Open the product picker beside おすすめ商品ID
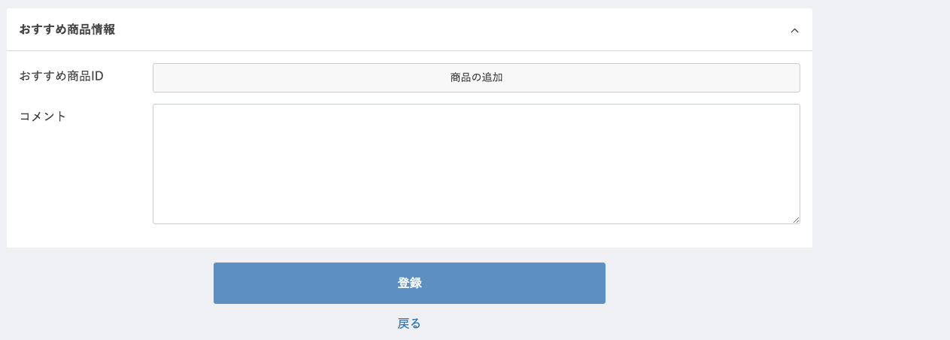Image resolution: width=950 pixels, height=340 pixels. (476, 77)
